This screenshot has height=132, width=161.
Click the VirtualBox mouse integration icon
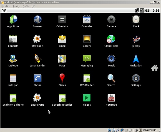tap(136, 130)
